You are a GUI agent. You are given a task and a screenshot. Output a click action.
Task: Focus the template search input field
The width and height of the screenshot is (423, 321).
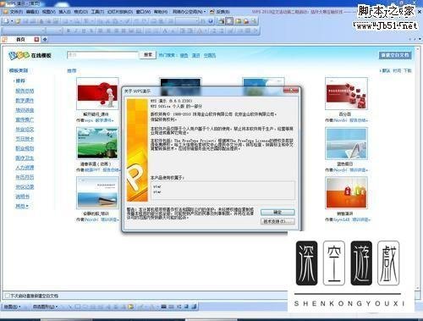point(102,55)
